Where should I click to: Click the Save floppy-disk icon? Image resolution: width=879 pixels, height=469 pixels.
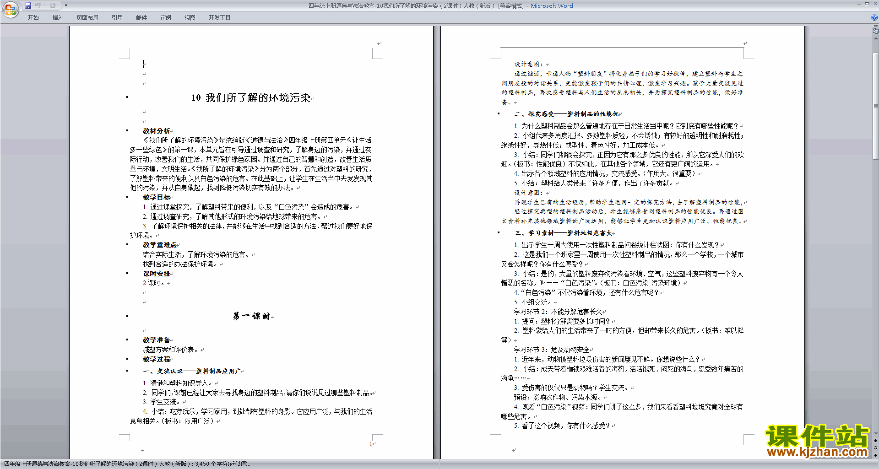coord(28,5)
